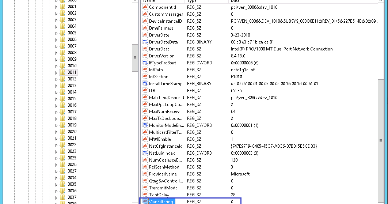388x204 pixels.
Task: Click the folder icon of key 0037
Action: (x=63, y=197)
